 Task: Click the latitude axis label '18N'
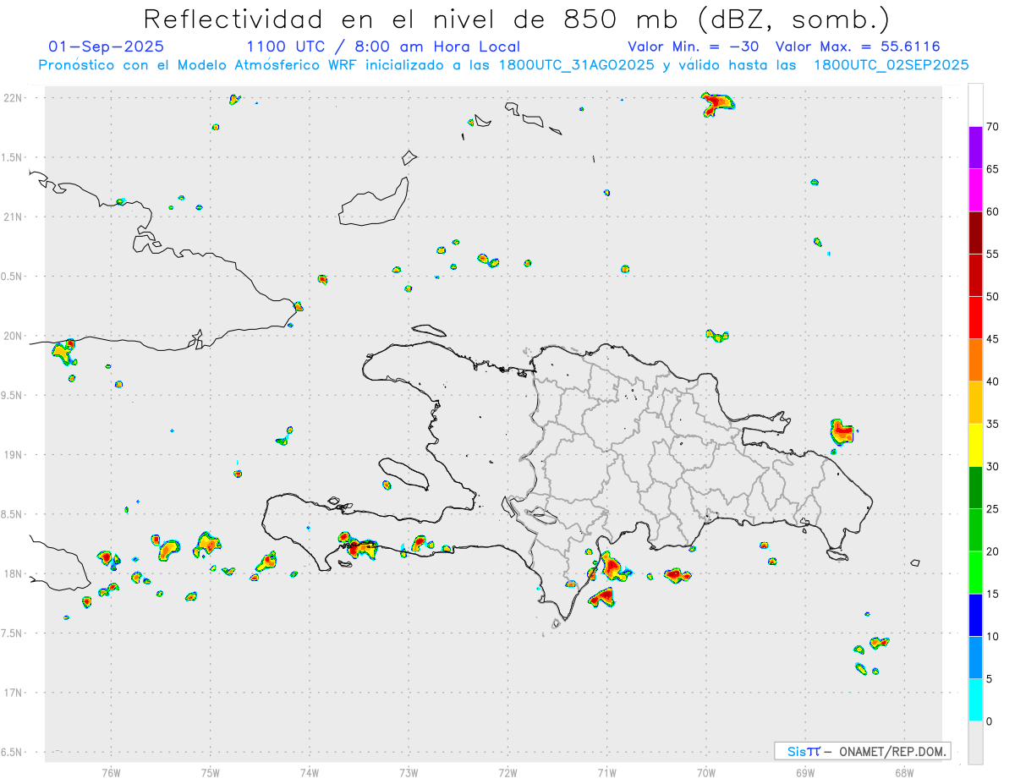click(14, 573)
